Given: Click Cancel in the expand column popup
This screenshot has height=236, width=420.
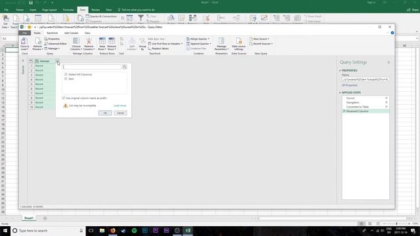Looking at the screenshot, I should point(120,113).
